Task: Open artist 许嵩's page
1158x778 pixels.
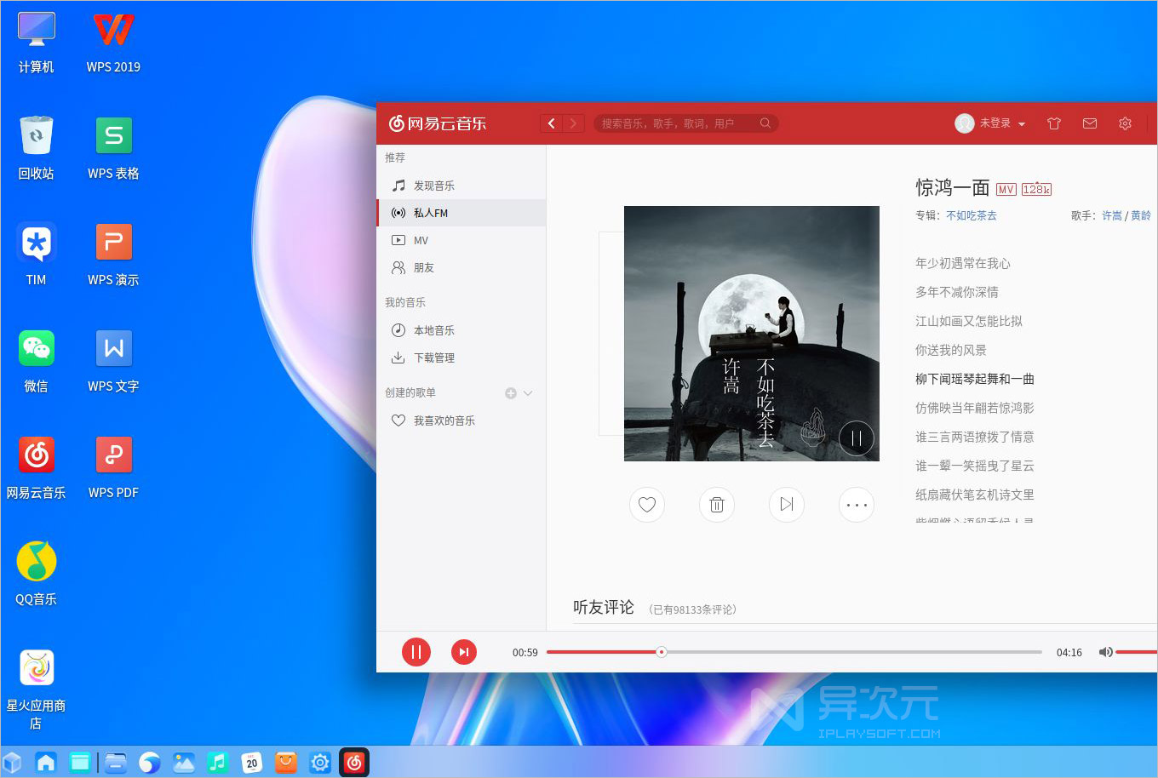Action: click(x=1112, y=215)
